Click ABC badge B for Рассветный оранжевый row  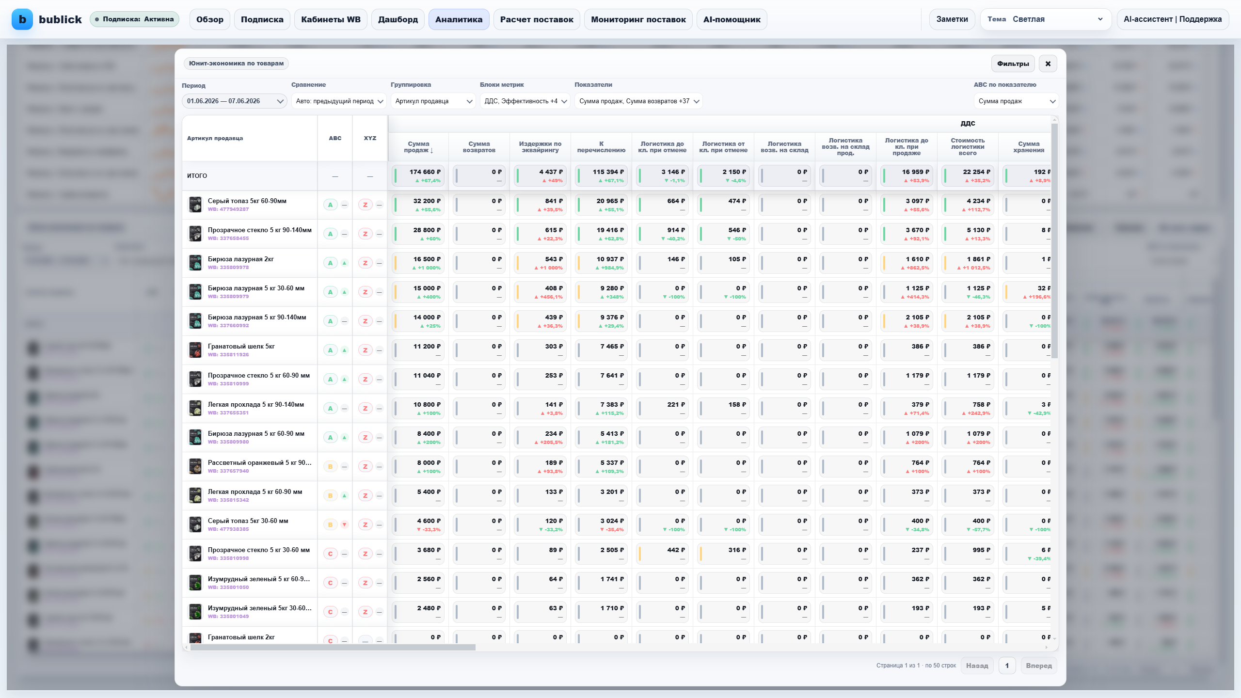click(x=331, y=466)
